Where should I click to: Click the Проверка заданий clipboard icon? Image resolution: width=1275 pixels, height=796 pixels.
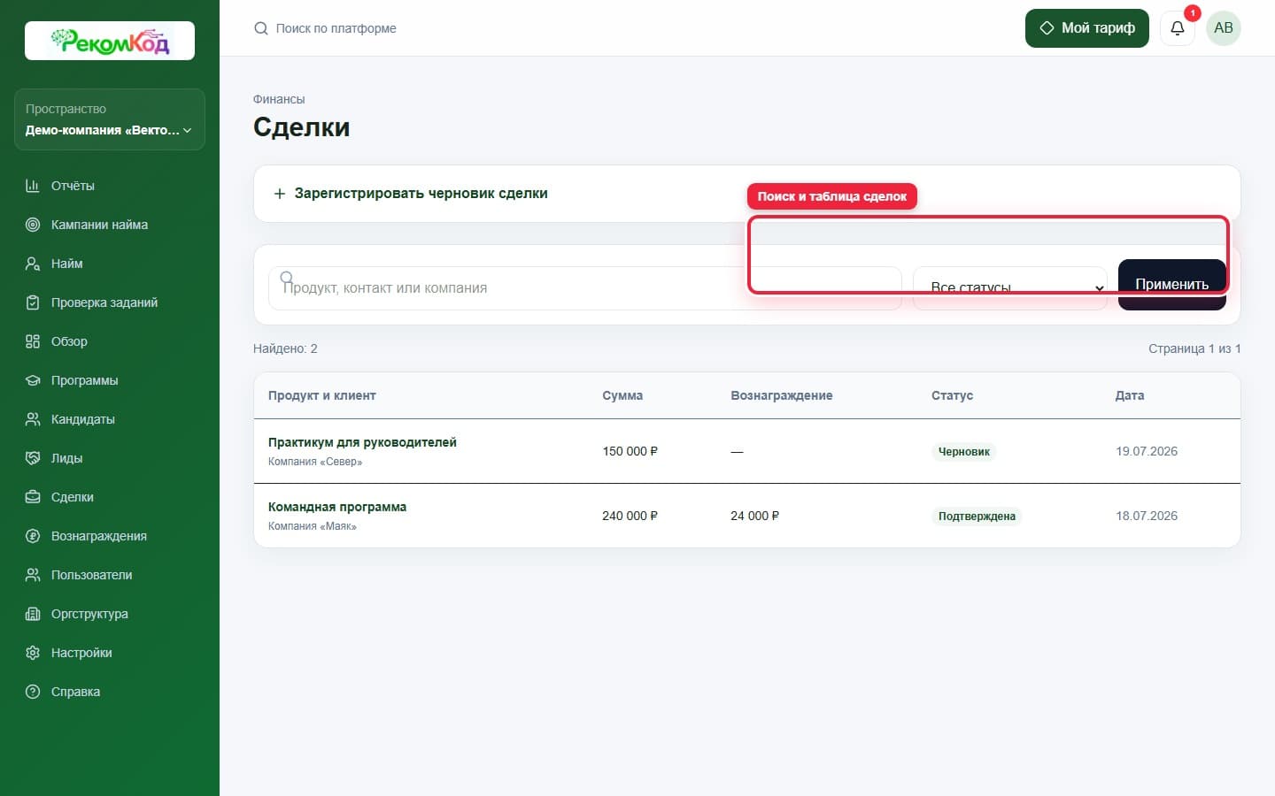[x=33, y=302]
